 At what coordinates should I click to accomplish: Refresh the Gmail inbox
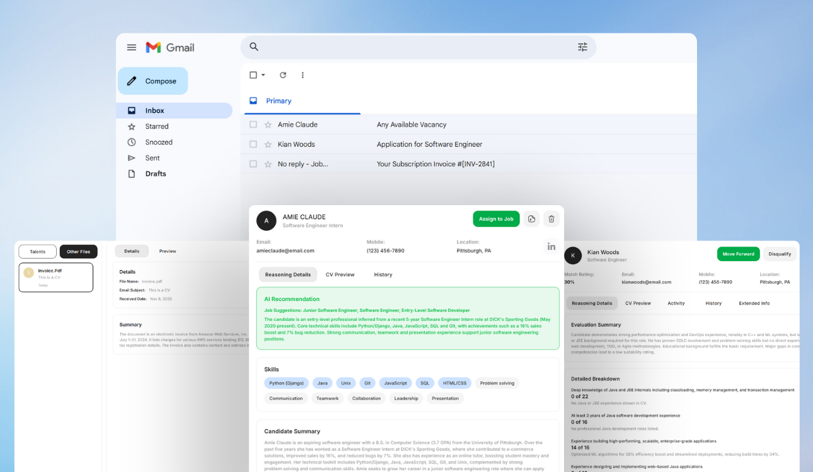pos(282,75)
